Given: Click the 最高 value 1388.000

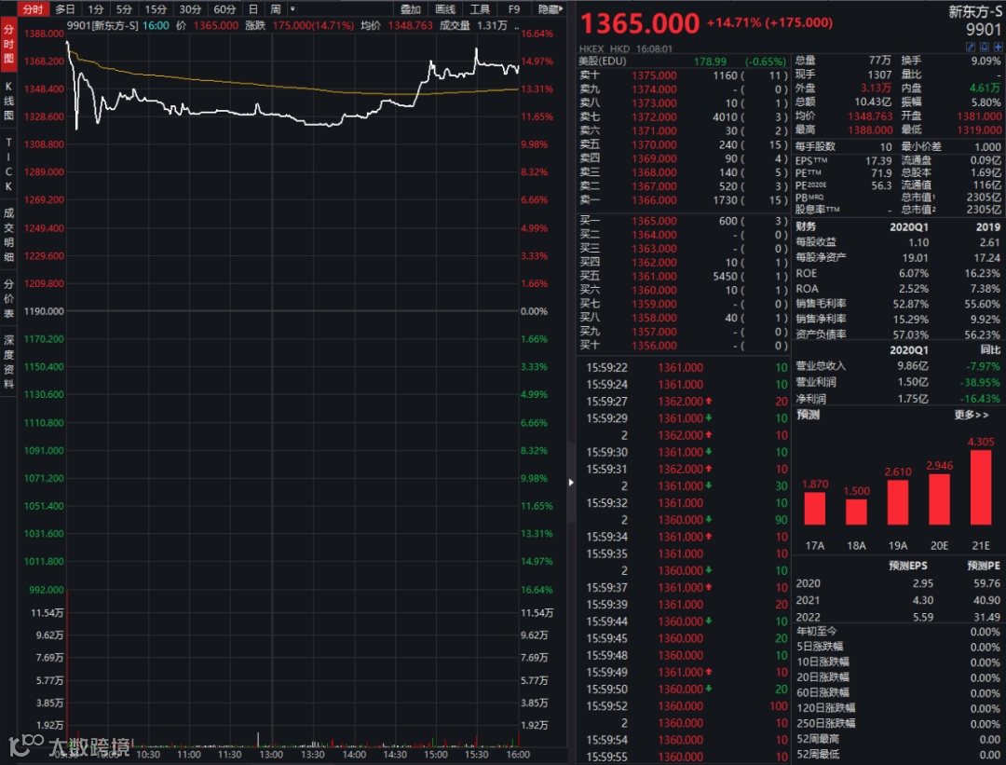Looking at the screenshot, I should pyautogui.click(x=870, y=130).
